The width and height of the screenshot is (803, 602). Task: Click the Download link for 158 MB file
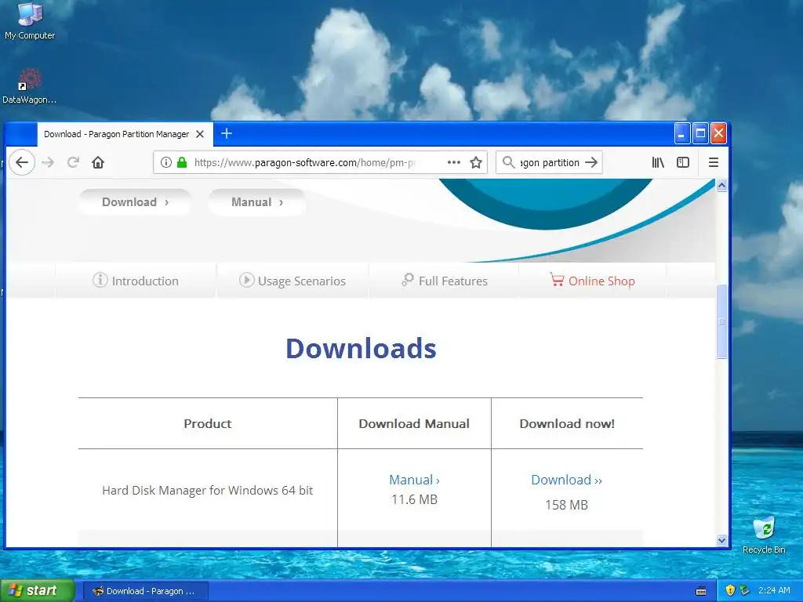coord(567,481)
